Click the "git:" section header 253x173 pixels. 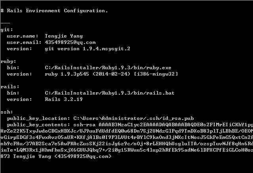point(7,29)
